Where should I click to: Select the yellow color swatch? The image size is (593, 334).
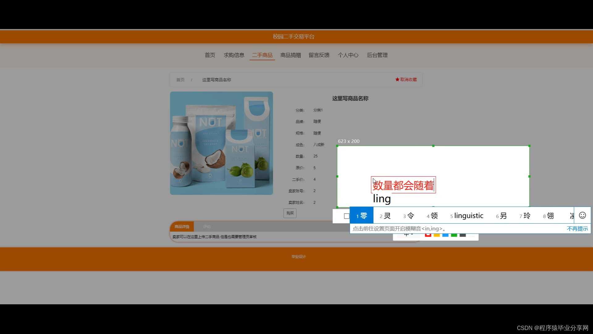(x=437, y=235)
